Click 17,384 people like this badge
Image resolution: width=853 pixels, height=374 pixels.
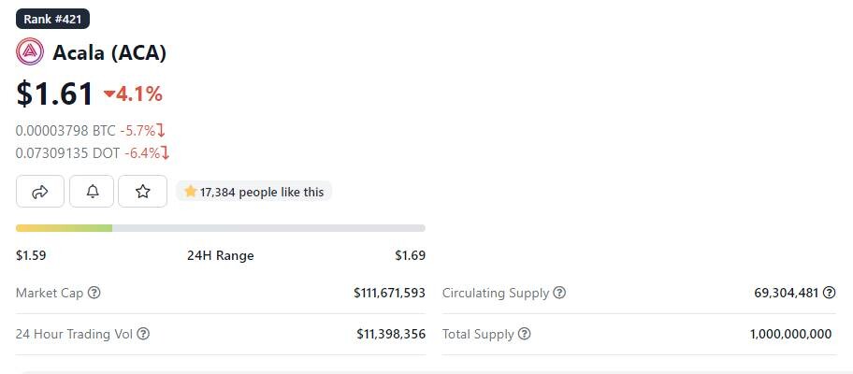pyautogui.click(x=253, y=192)
